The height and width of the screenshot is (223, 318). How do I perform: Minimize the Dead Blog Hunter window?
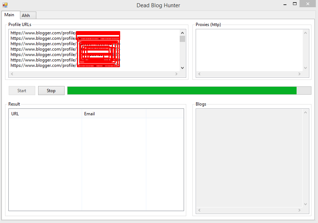(285, 4)
